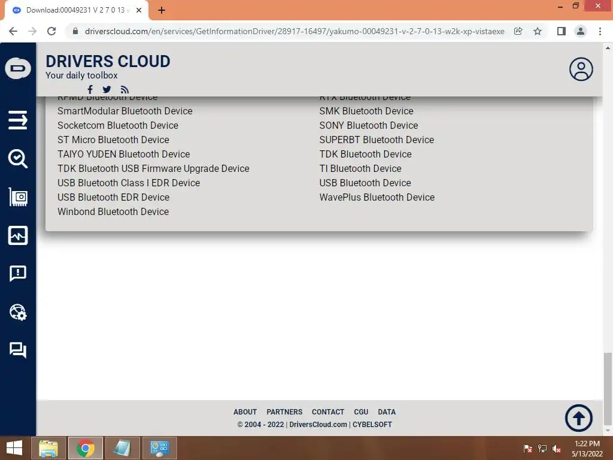Click SONY Bluetooth Device entry
The width and height of the screenshot is (613, 460).
[369, 126]
